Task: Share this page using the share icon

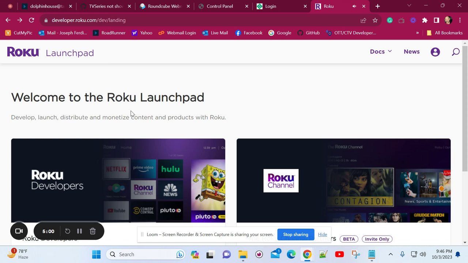Action: [x=363, y=20]
